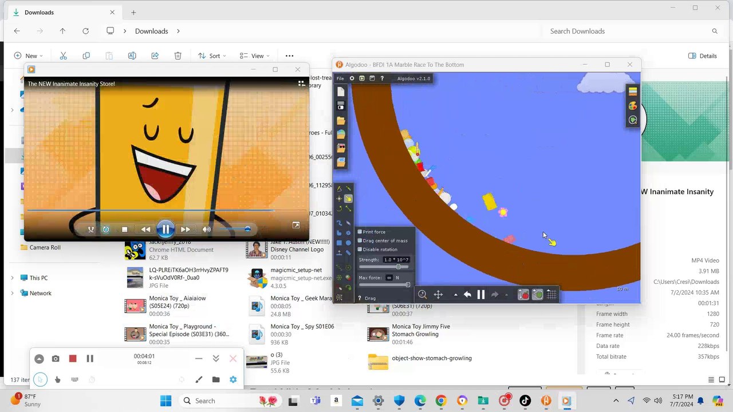Open recorder output folder icon
Screen dimensions: 733x412
coord(216,379)
